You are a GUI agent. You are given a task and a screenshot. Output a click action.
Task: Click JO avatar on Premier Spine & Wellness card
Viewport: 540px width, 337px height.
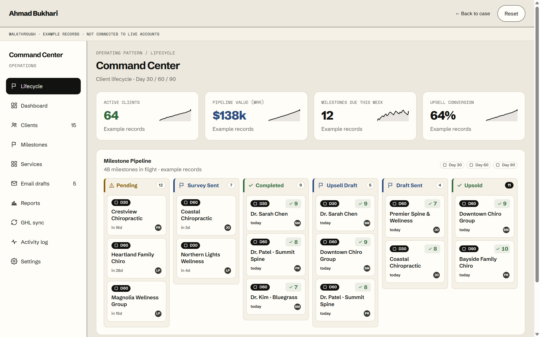click(436, 230)
